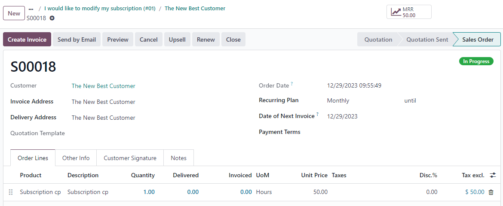Viewport: 503px width, 206px height.
Task: Click the Invoiced 0.00 cell
Action: click(x=246, y=192)
